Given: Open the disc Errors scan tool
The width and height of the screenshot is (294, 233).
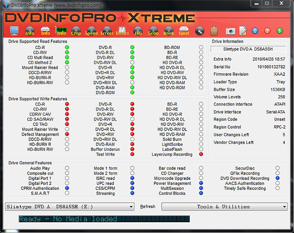Looking at the screenshot, I should coord(107,31).
